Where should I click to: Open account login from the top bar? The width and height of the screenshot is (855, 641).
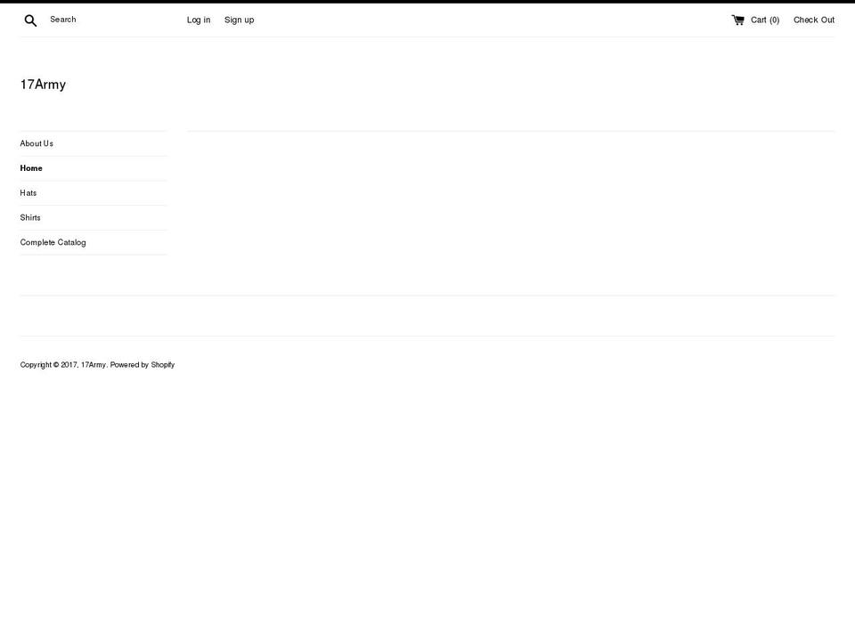pyautogui.click(x=198, y=19)
